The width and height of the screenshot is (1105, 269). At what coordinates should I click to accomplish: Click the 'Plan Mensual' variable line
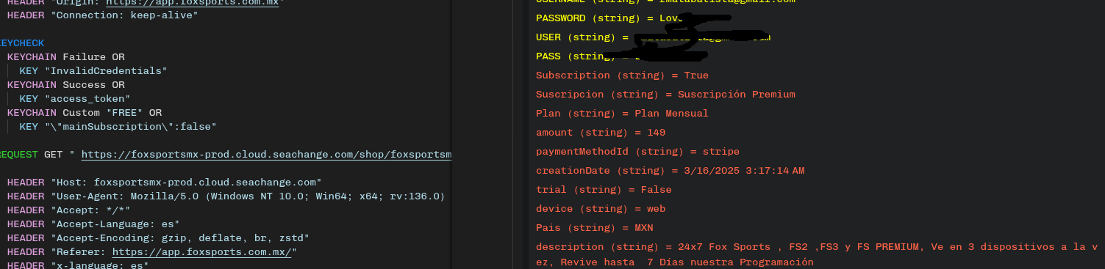(x=622, y=114)
